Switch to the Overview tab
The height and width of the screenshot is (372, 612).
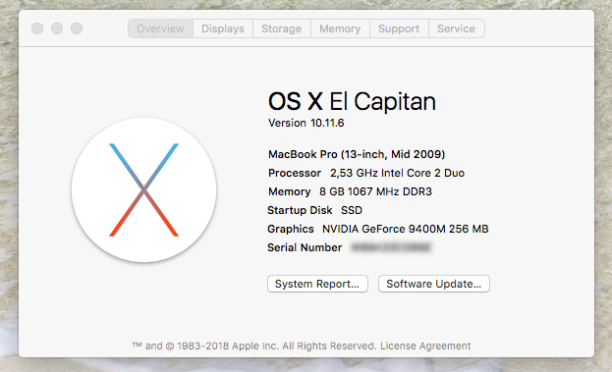pyautogui.click(x=160, y=28)
